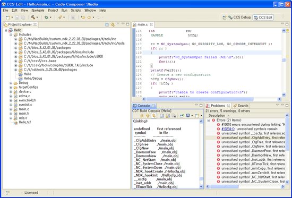Open the Window menu
292x198 pixels.
[90, 11]
